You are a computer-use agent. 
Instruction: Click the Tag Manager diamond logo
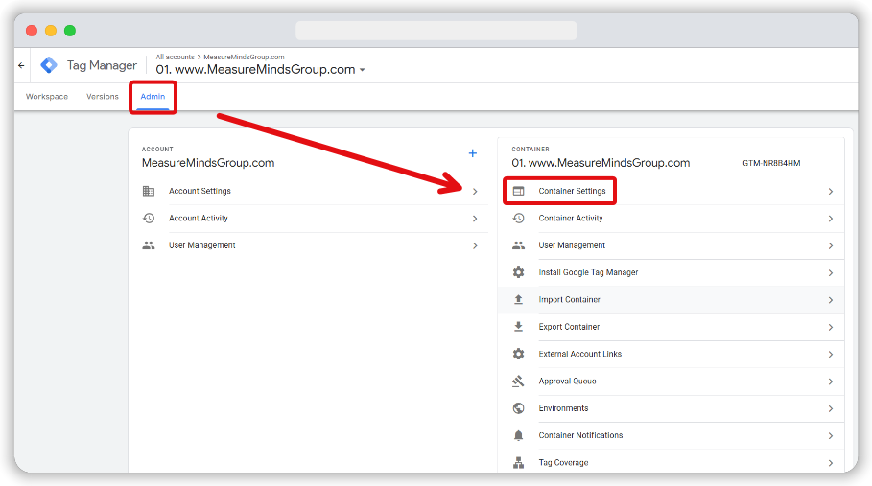pos(49,65)
